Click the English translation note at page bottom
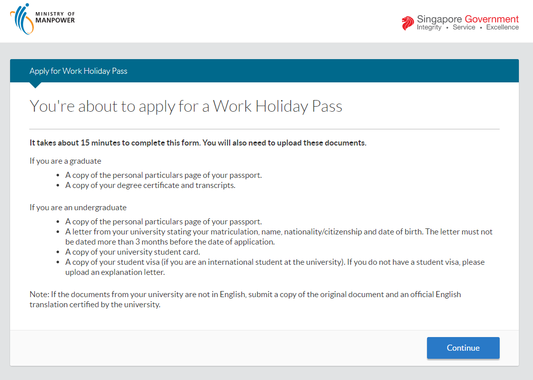The height and width of the screenshot is (380, 533). pyautogui.click(x=245, y=299)
